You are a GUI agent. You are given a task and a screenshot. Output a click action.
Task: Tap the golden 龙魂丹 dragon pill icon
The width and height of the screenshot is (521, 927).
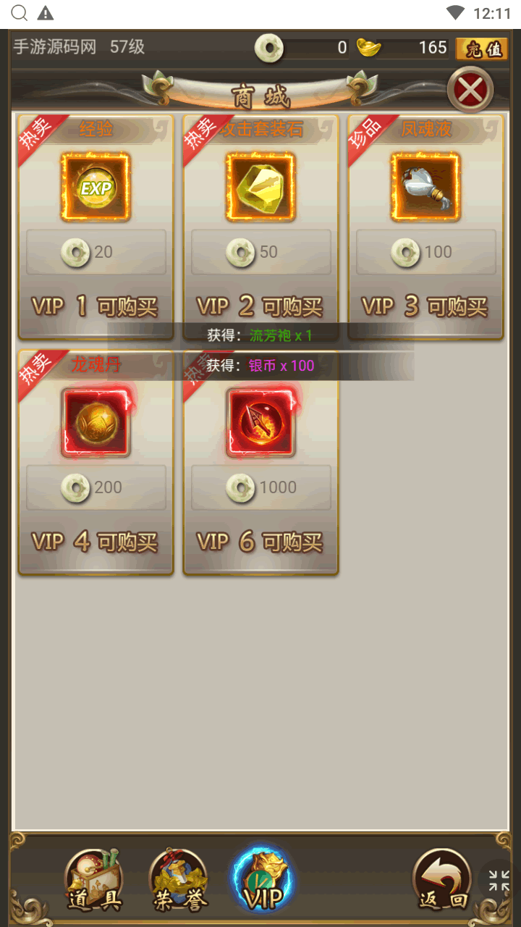[96, 422]
